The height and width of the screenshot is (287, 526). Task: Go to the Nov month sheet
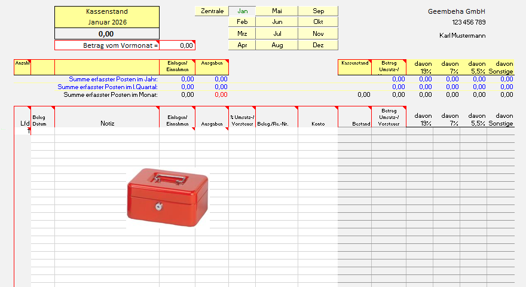coord(318,33)
